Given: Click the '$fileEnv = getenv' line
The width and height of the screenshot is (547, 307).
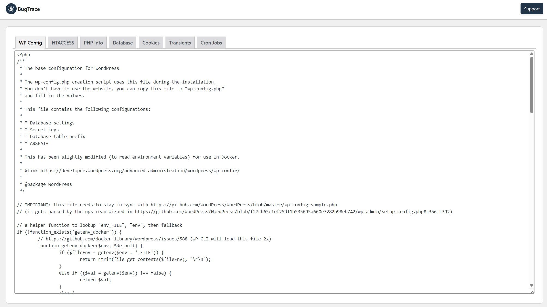Looking at the screenshot, I should tap(111, 252).
